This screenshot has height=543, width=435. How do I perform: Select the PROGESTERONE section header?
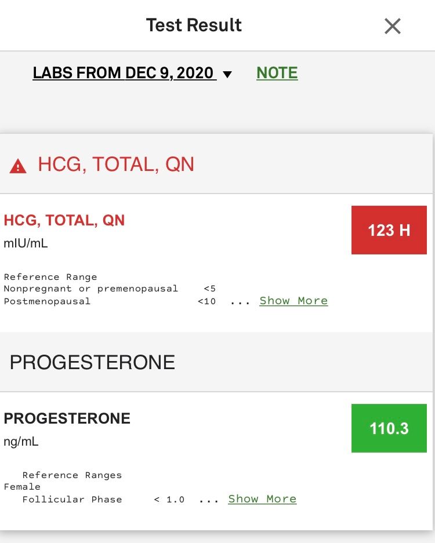[92, 363]
